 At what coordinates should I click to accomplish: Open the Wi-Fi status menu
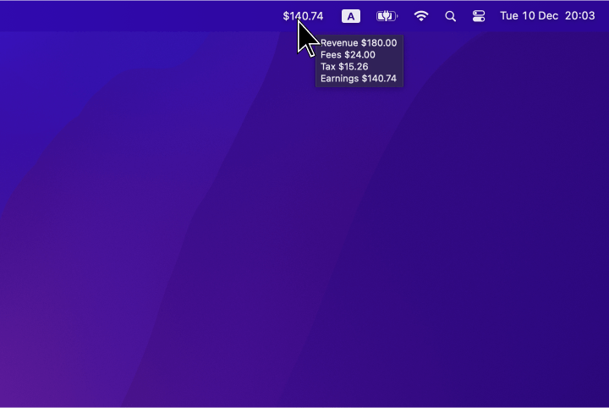click(x=421, y=16)
